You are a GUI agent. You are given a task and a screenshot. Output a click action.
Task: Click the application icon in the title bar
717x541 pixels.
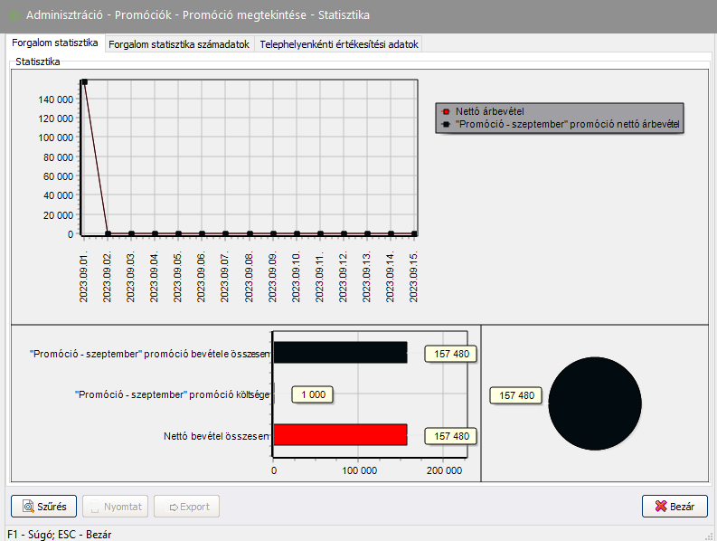[x=14, y=15]
